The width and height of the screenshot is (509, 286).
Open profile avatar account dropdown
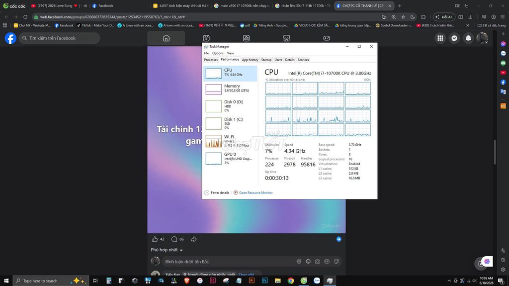click(x=482, y=38)
